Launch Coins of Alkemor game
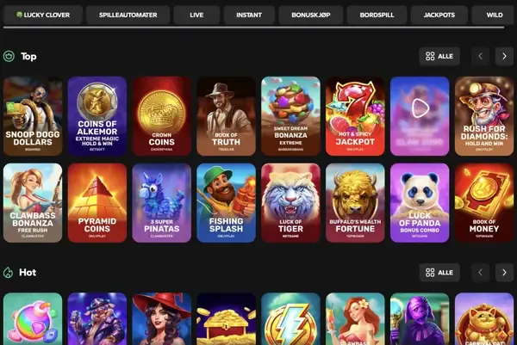Screen dimensions: 517x345 coord(97,116)
